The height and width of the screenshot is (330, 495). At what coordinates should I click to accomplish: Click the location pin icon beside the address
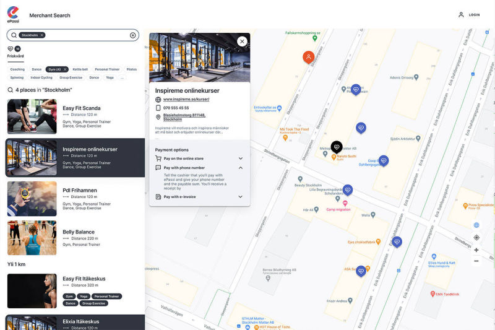point(158,117)
